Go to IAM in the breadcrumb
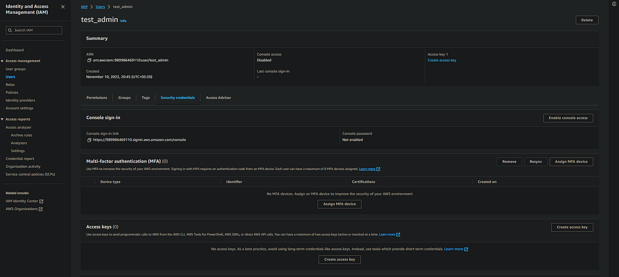The height and width of the screenshot is (277, 619). coord(84,7)
